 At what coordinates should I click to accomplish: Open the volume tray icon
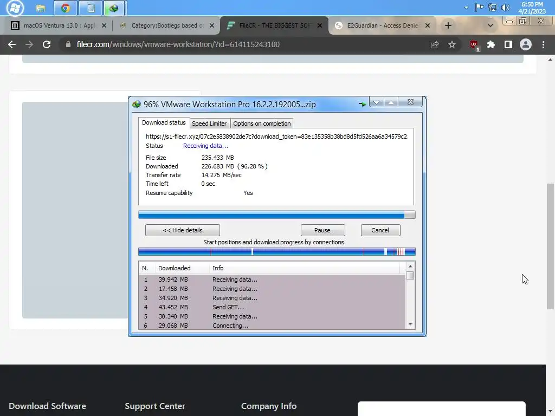pyautogui.click(x=506, y=8)
